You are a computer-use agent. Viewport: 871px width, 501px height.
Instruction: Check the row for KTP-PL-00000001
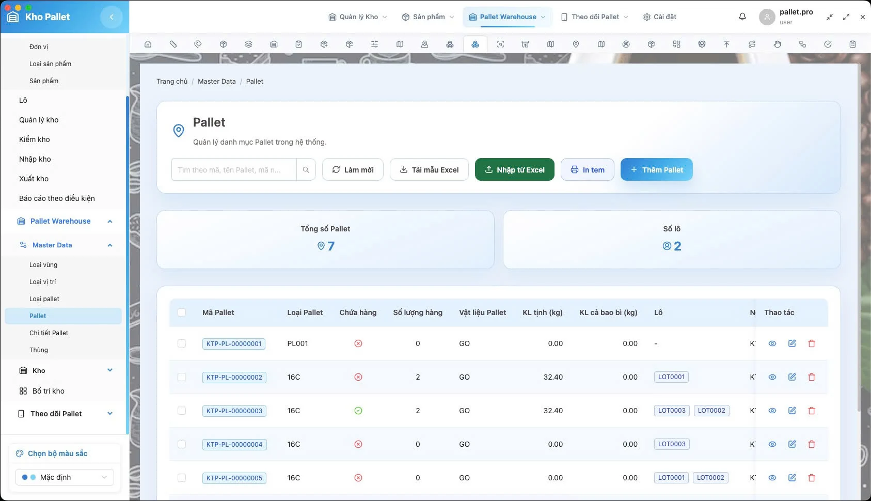[x=182, y=343]
